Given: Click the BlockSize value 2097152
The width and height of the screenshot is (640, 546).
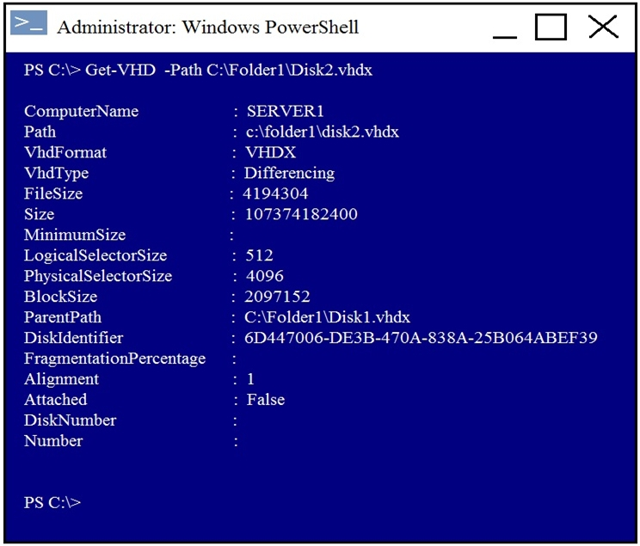Looking at the screenshot, I should coord(277,297).
